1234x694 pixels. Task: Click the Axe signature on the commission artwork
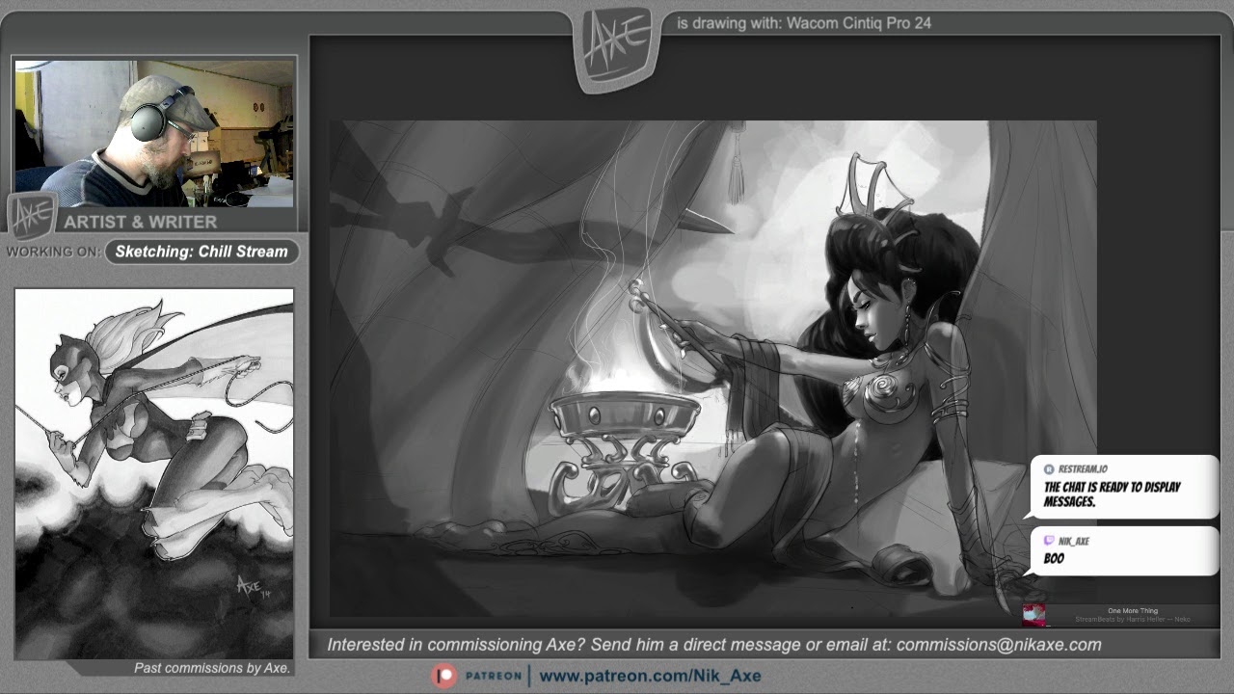[x=249, y=586]
